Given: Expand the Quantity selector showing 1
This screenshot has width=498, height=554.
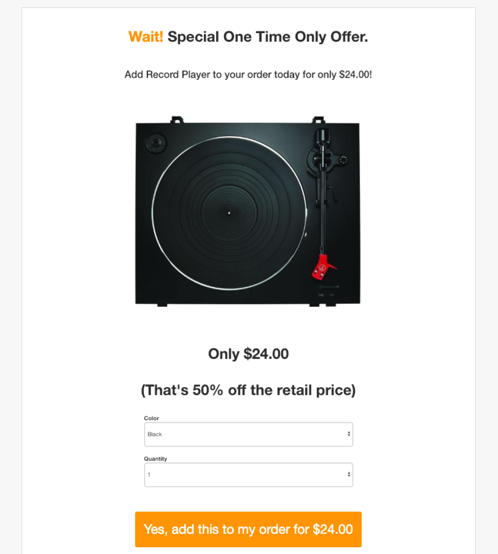Looking at the screenshot, I should tap(248, 474).
